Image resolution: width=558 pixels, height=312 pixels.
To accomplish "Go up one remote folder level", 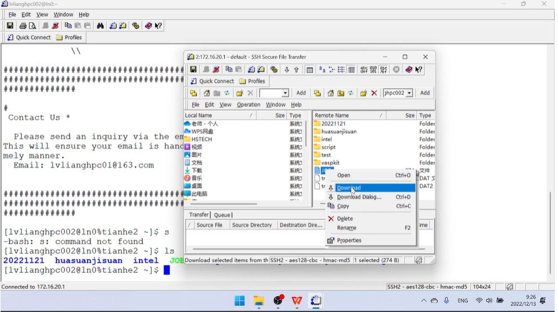I will click(x=341, y=93).
